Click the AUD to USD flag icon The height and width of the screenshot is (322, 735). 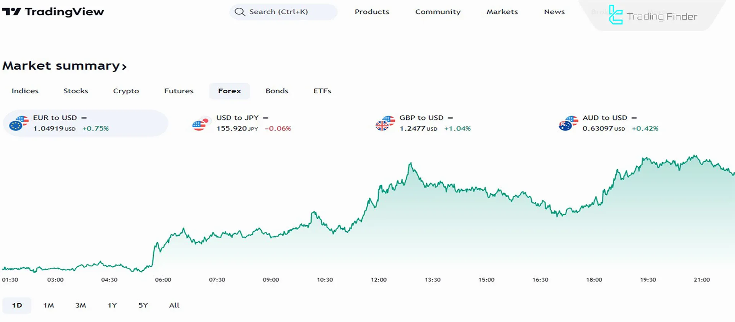(x=568, y=123)
